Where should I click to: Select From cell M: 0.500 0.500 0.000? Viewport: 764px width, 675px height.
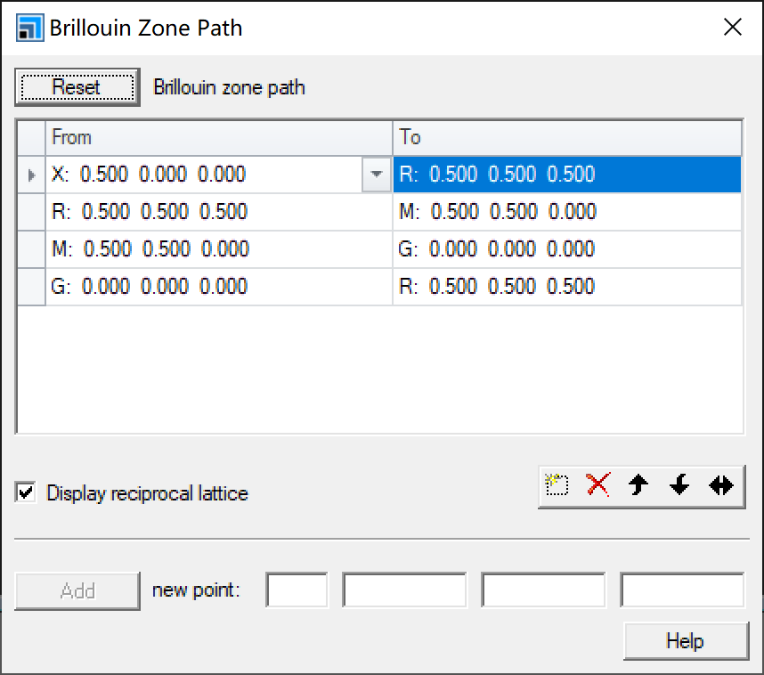click(x=218, y=249)
